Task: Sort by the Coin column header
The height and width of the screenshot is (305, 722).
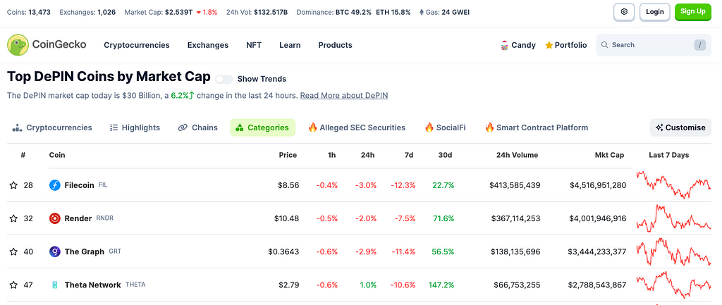Action: pyautogui.click(x=57, y=155)
